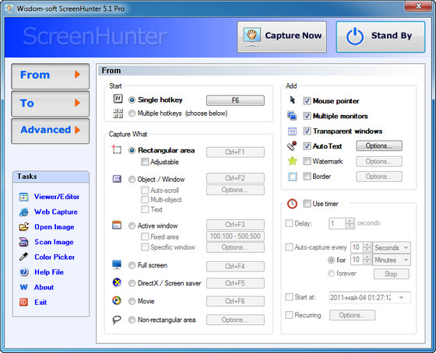Click the Stand By button
This screenshot has width=436, height=353.
click(381, 37)
